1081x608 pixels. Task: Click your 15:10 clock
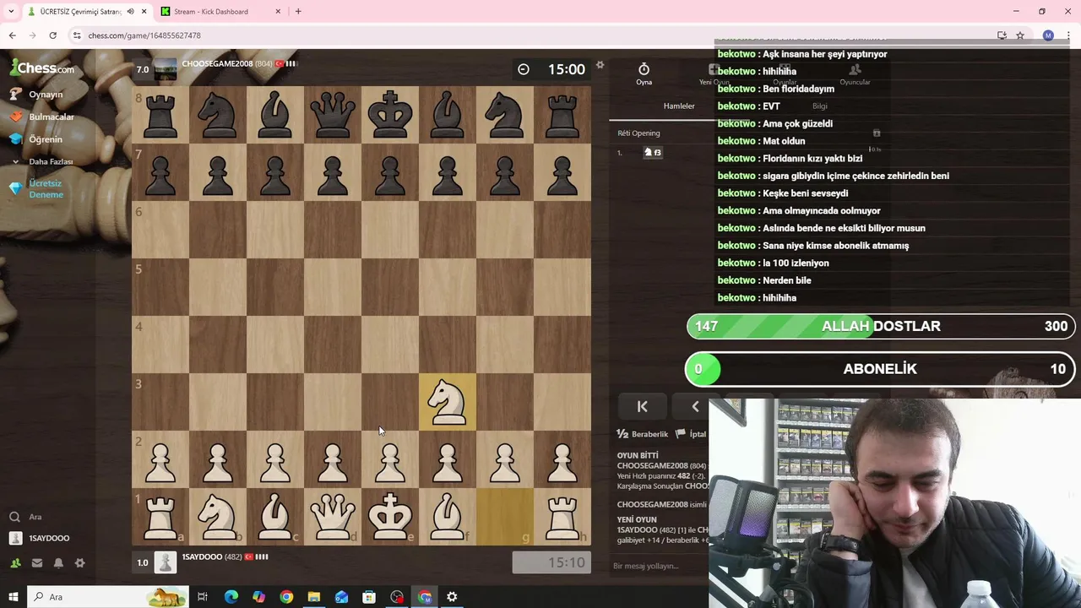click(551, 562)
